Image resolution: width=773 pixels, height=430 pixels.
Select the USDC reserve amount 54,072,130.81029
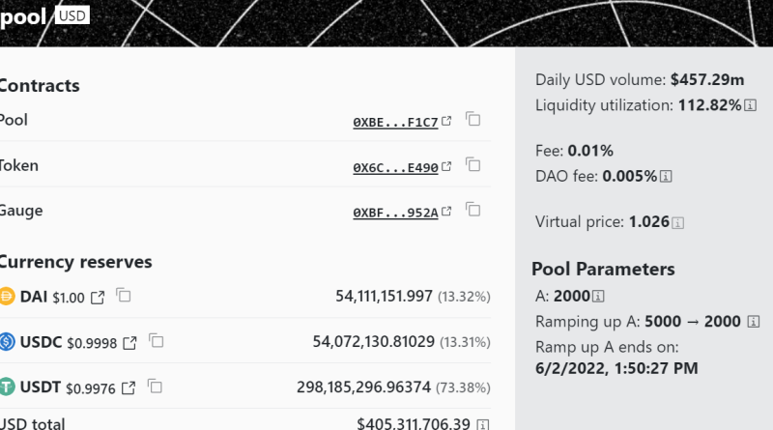[374, 341]
